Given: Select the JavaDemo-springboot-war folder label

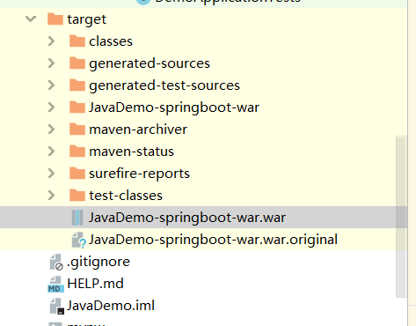Looking at the screenshot, I should [174, 107].
